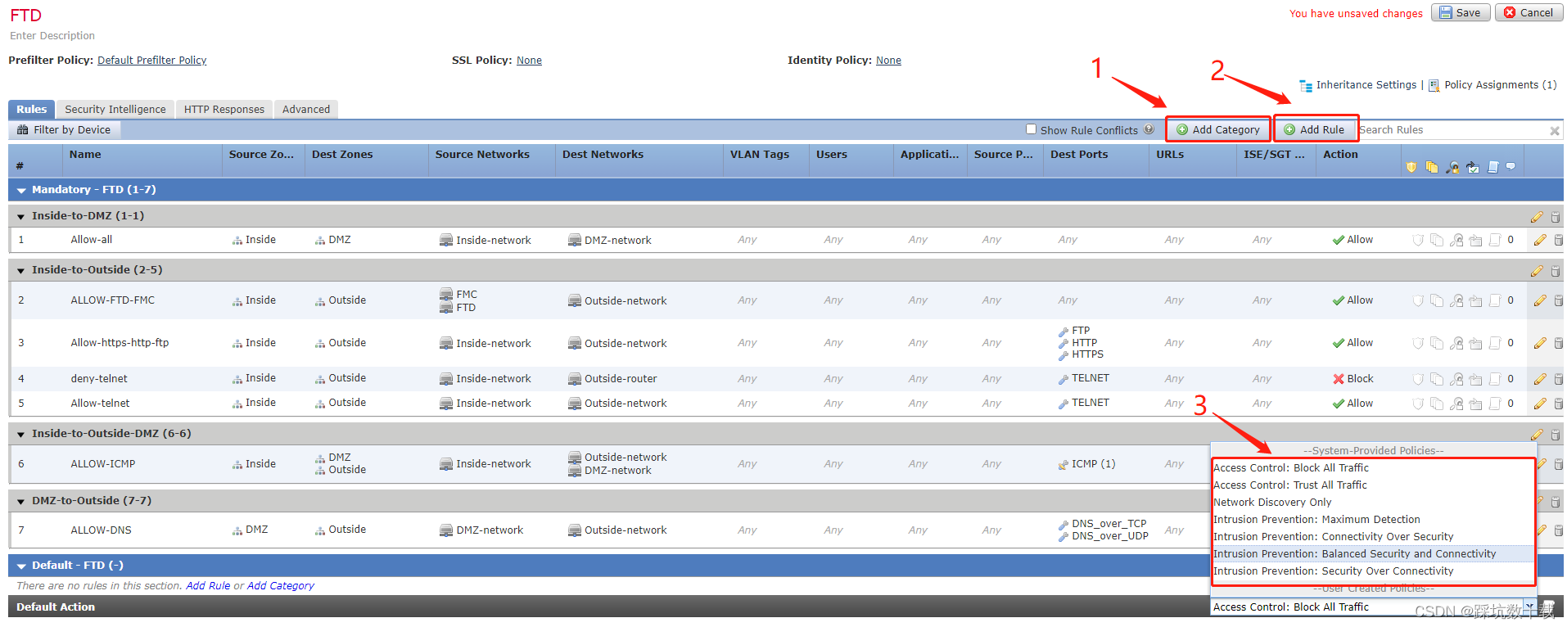Select Intrusion Prevention: Maximum Detection option
Screen dimensions: 1567x627
pos(1373,520)
